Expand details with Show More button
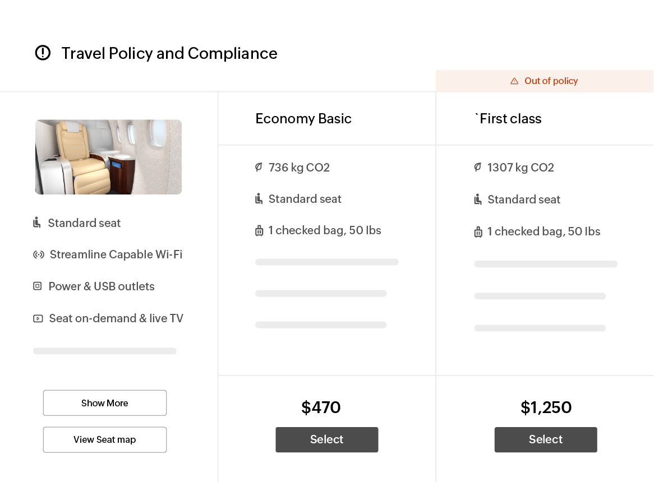The height and width of the screenshot is (482, 654). (105, 403)
